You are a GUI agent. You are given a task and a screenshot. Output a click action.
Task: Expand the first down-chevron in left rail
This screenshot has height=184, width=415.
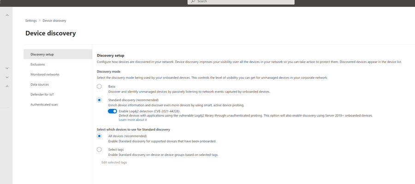[7, 68]
